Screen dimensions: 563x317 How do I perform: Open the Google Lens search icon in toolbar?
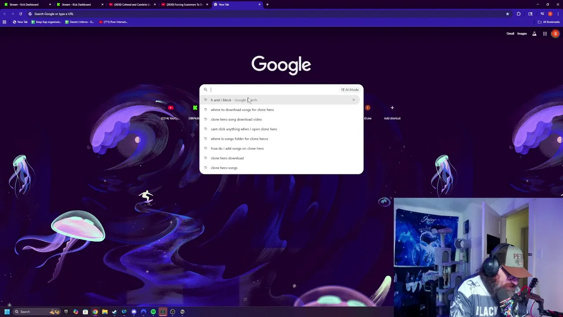530,14
